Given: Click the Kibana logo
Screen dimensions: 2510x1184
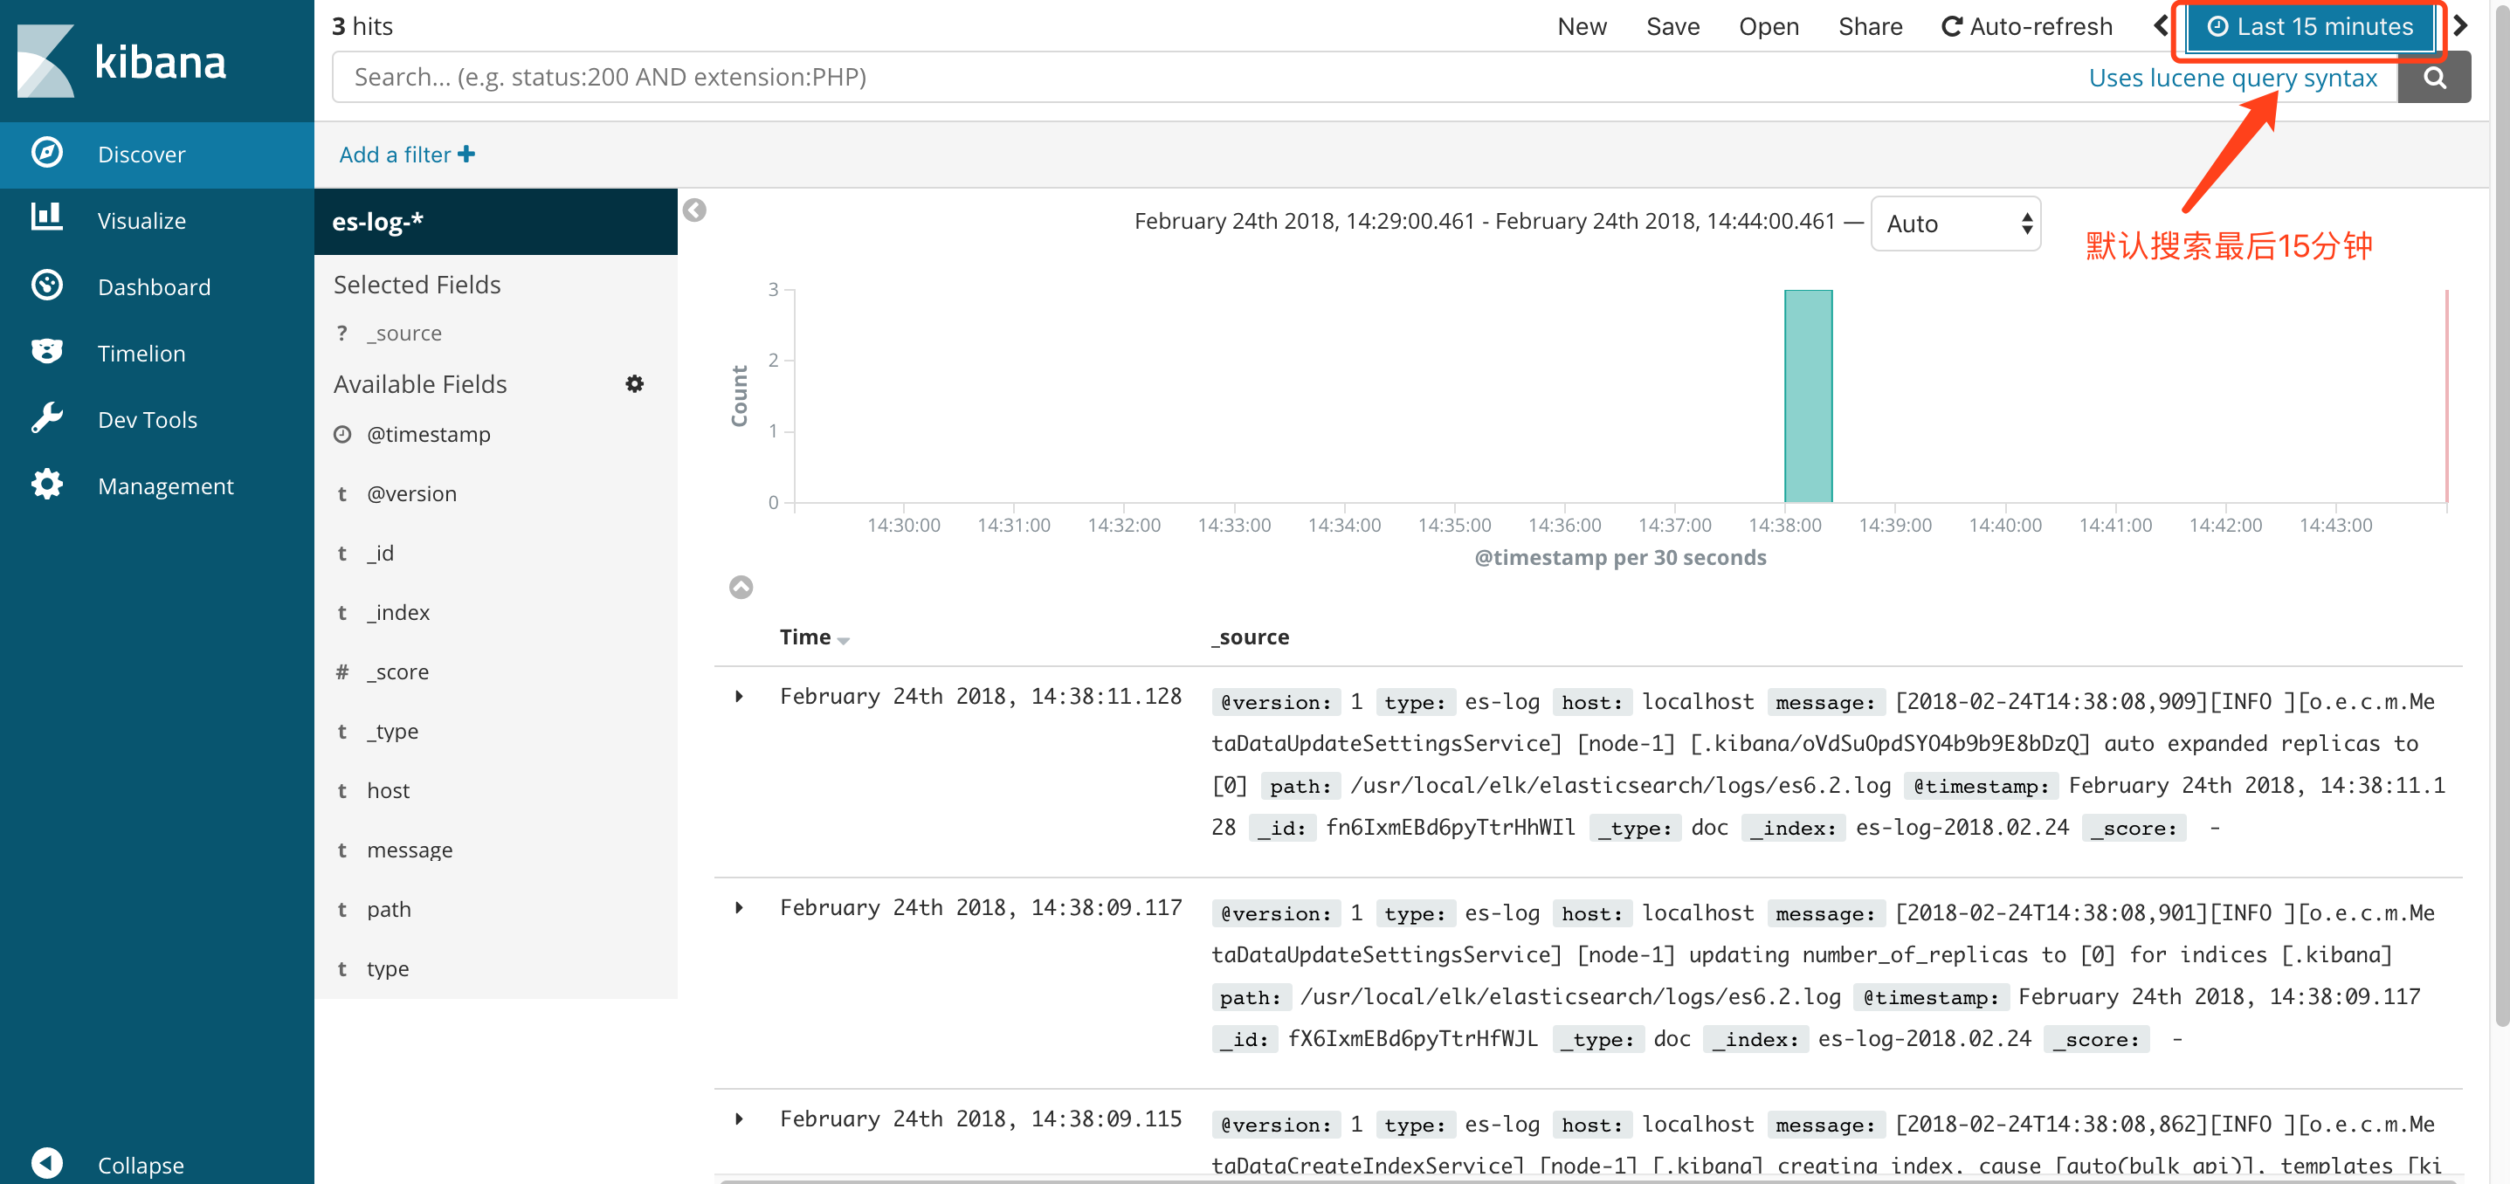Looking at the screenshot, I should [121, 60].
